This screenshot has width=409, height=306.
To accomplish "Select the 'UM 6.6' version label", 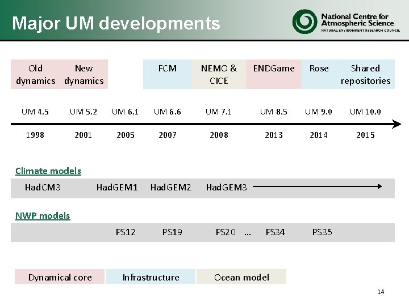I will point(167,112).
